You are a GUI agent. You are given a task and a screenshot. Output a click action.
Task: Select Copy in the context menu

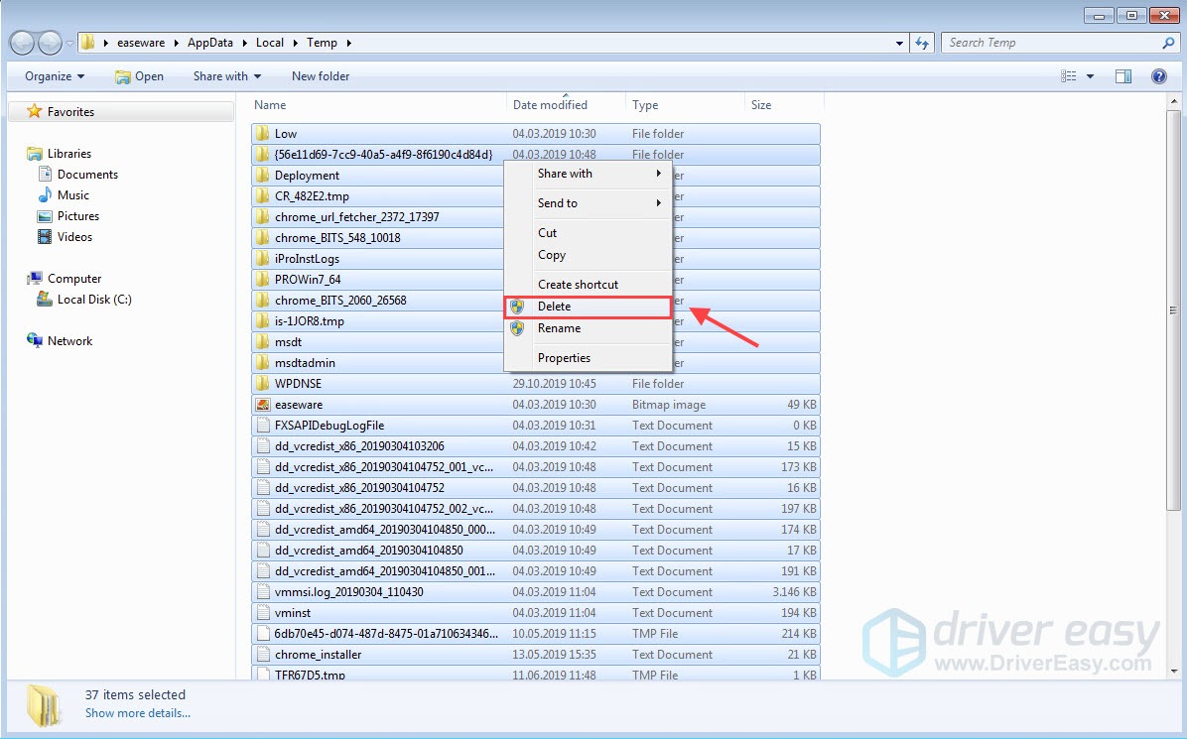(x=553, y=255)
